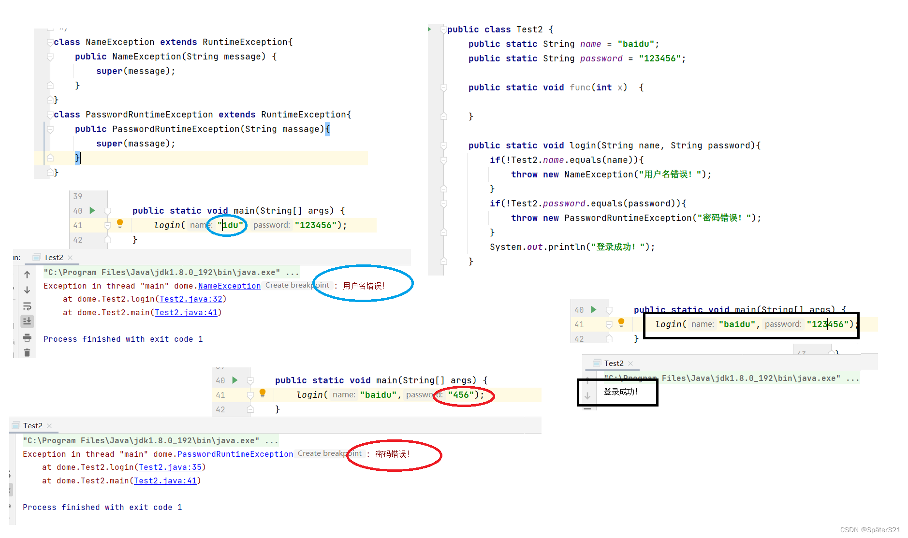Toggle soft-wrap icon in the console toolbar
This screenshot has width=908, height=538.
(x=27, y=306)
